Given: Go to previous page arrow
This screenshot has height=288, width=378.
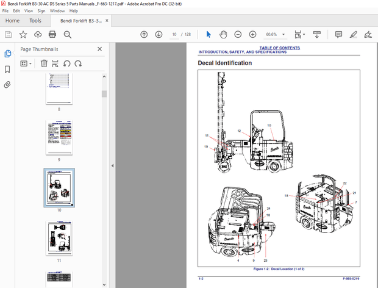Looking at the screenshot, I should [x=144, y=35].
